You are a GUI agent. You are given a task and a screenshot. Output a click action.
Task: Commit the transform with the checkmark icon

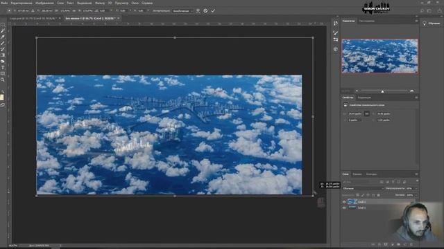click(x=213, y=11)
